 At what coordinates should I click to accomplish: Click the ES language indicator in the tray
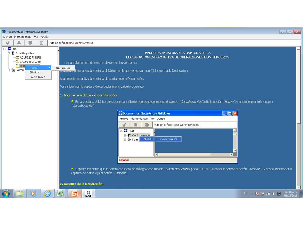tap(246, 193)
